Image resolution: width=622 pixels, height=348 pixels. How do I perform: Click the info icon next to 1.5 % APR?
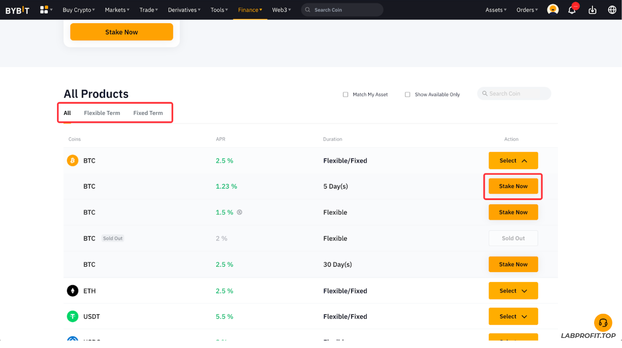tap(239, 212)
